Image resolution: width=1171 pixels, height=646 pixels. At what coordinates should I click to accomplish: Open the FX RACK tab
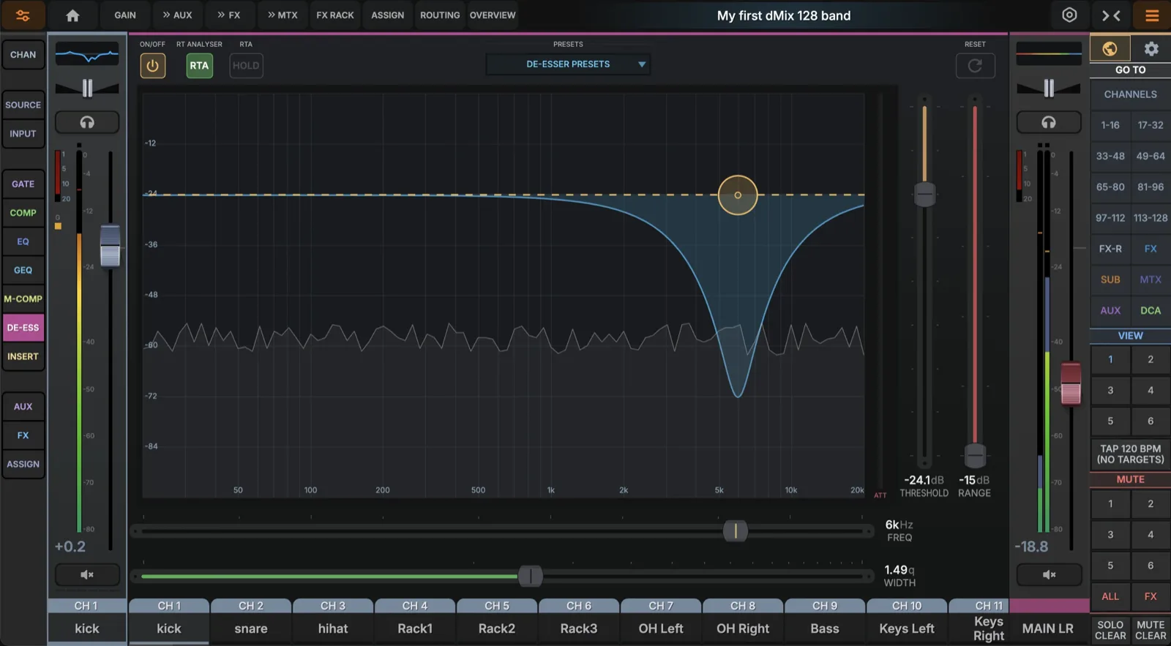tap(335, 15)
